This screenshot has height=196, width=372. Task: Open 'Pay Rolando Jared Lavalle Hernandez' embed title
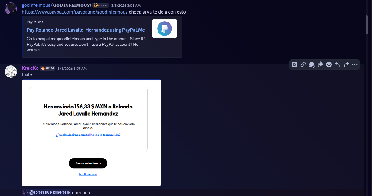86,30
